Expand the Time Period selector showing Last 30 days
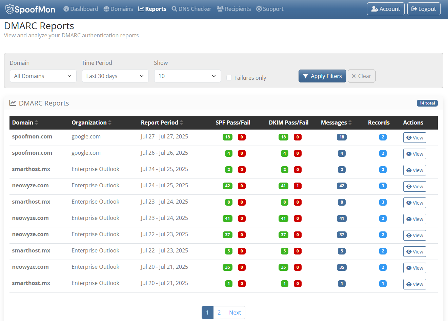This screenshot has width=448, height=321. [115, 76]
